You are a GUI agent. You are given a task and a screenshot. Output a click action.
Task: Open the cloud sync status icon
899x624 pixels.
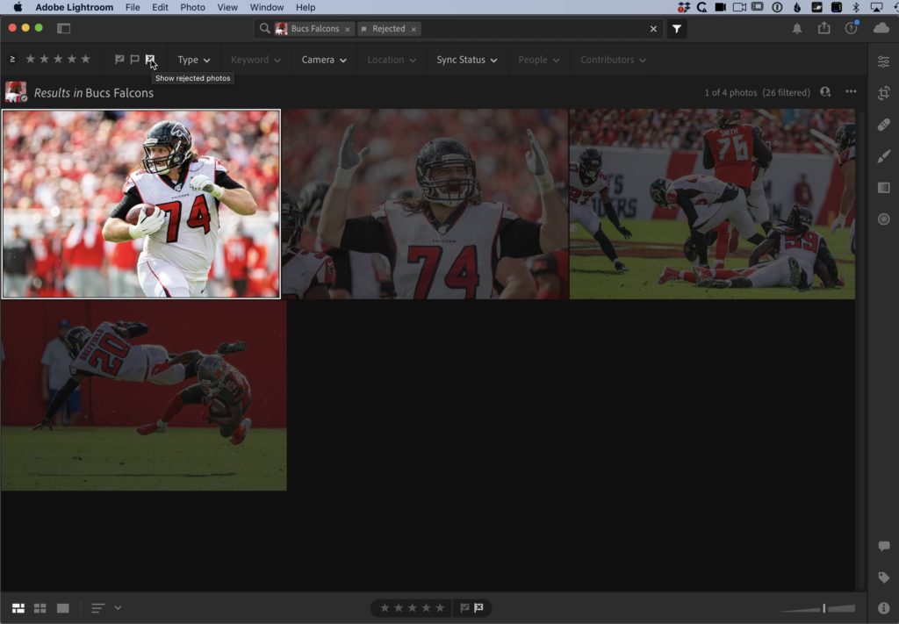pyautogui.click(x=881, y=28)
